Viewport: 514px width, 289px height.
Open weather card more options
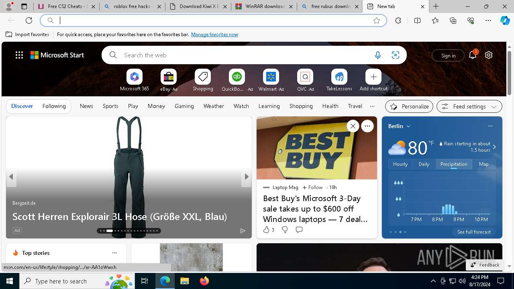coord(490,126)
